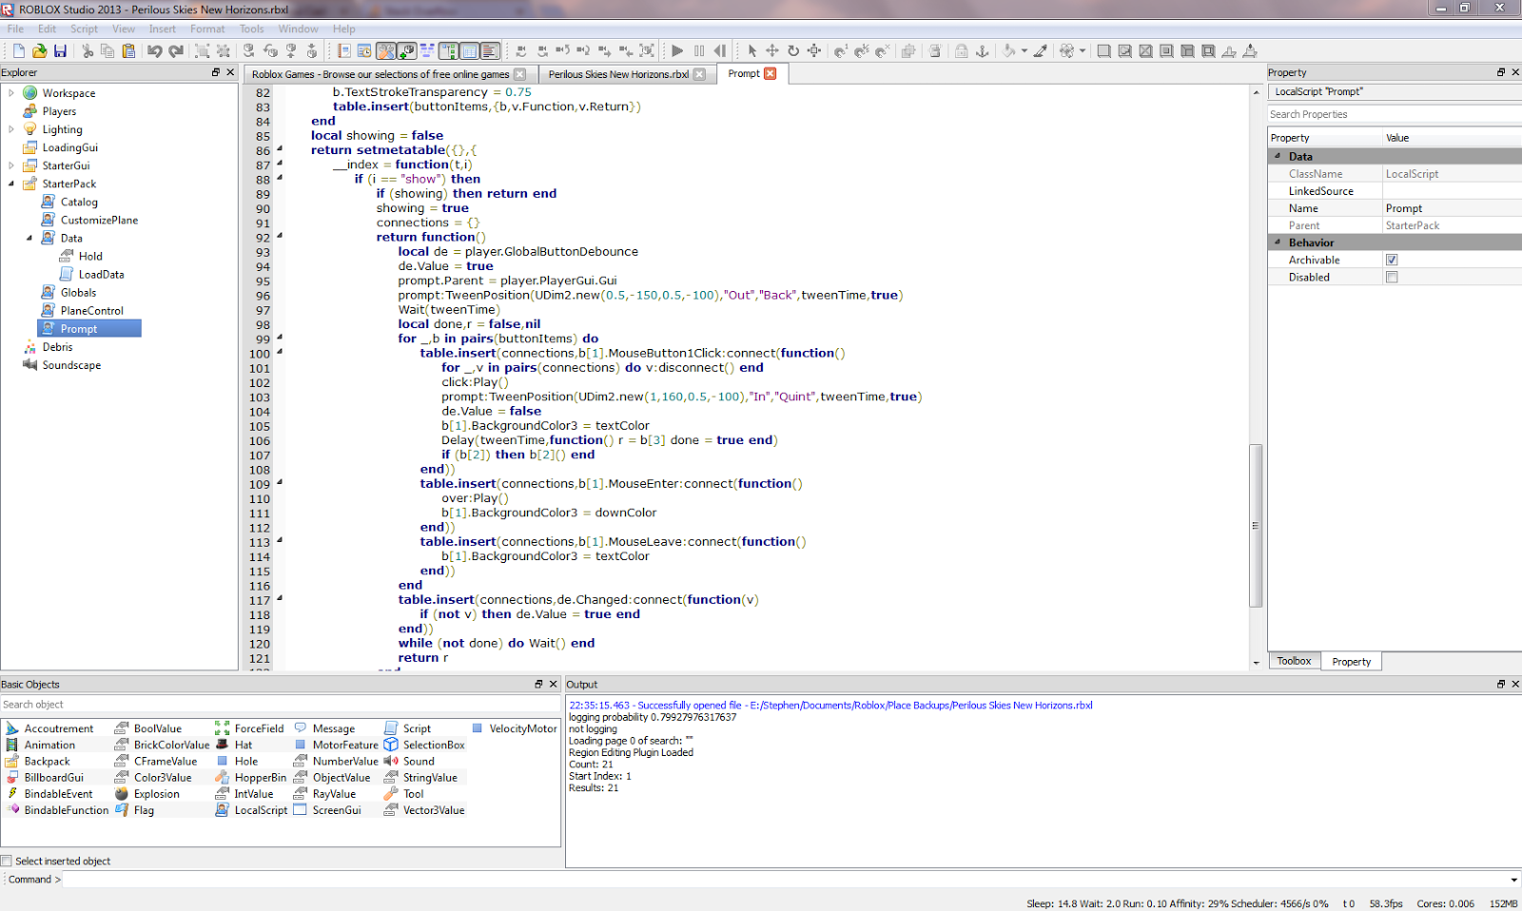Click the Name property value Prompt
Image resolution: width=1522 pixels, height=911 pixels.
click(1403, 208)
